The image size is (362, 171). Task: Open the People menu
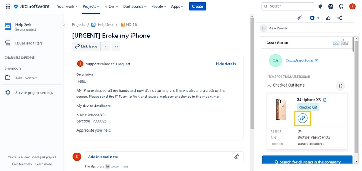[x=159, y=6]
